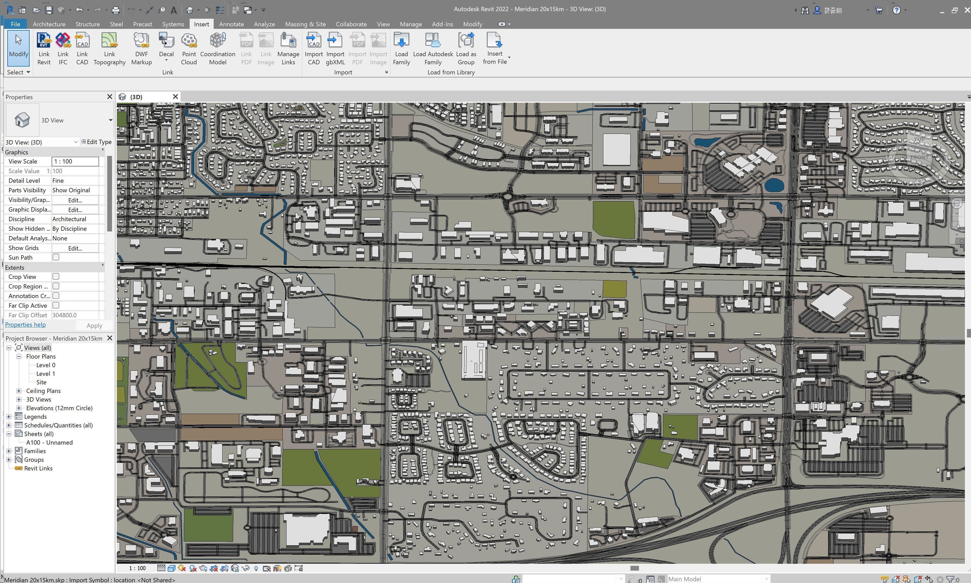
Task: Toggle Sun Path off in view control bar
Action: click(182, 568)
